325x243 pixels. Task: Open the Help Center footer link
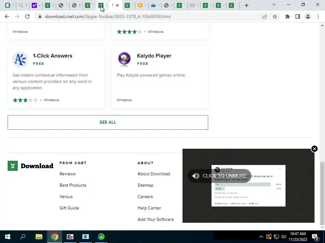149,208
